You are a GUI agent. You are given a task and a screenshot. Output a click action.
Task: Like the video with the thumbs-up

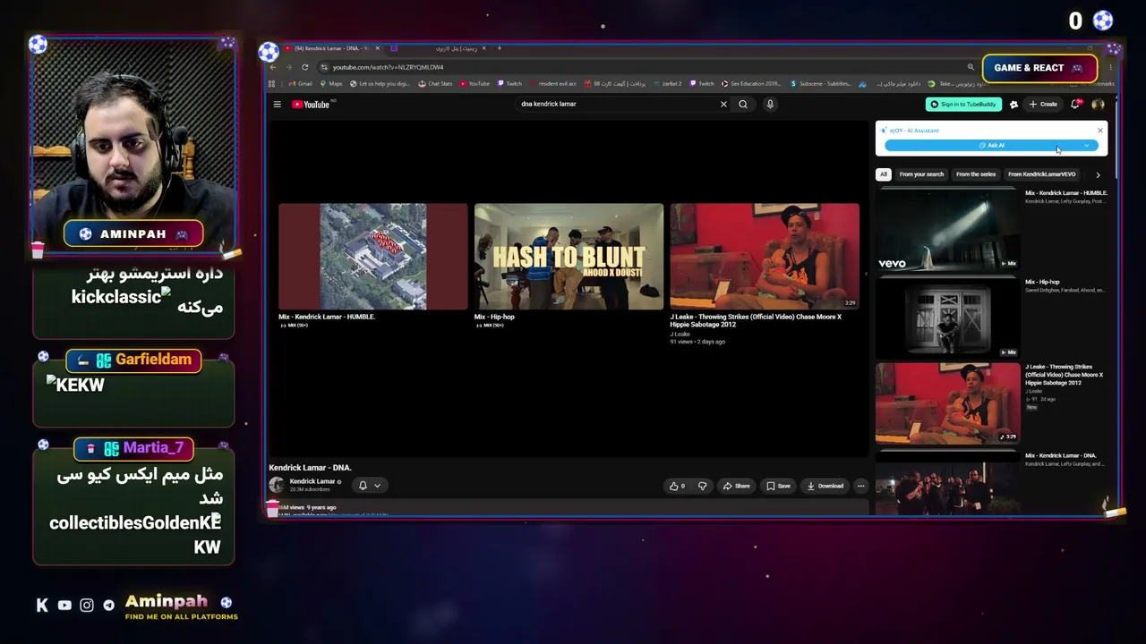coord(677,486)
